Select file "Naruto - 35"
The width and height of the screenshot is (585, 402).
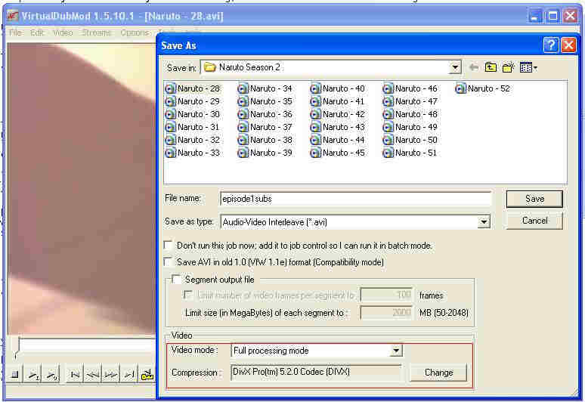(265, 101)
